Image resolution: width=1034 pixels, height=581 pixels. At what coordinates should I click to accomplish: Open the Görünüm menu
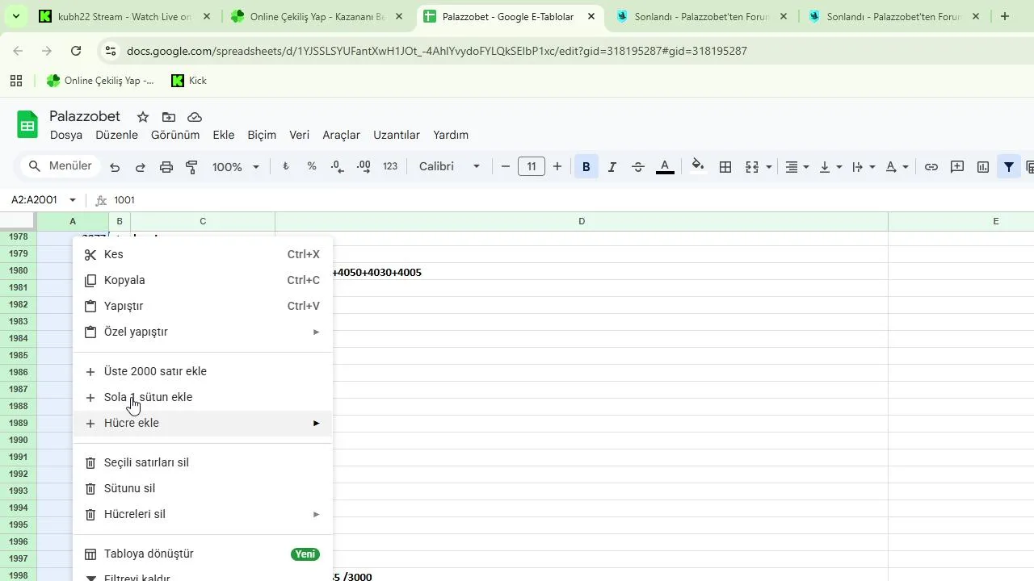[x=175, y=135]
